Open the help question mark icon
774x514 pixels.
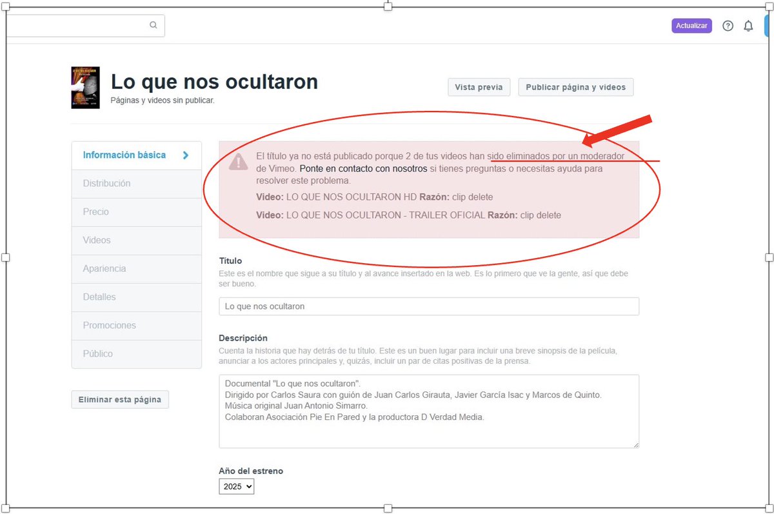point(728,26)
